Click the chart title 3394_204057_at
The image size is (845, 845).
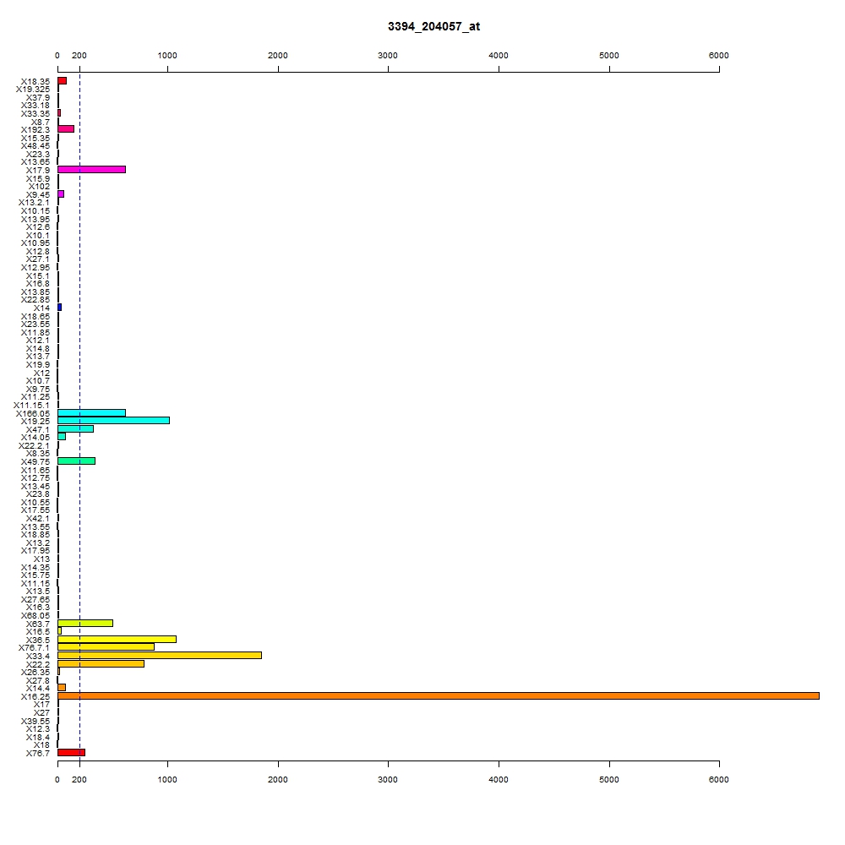pyautogui.click(x=433, y=26)
